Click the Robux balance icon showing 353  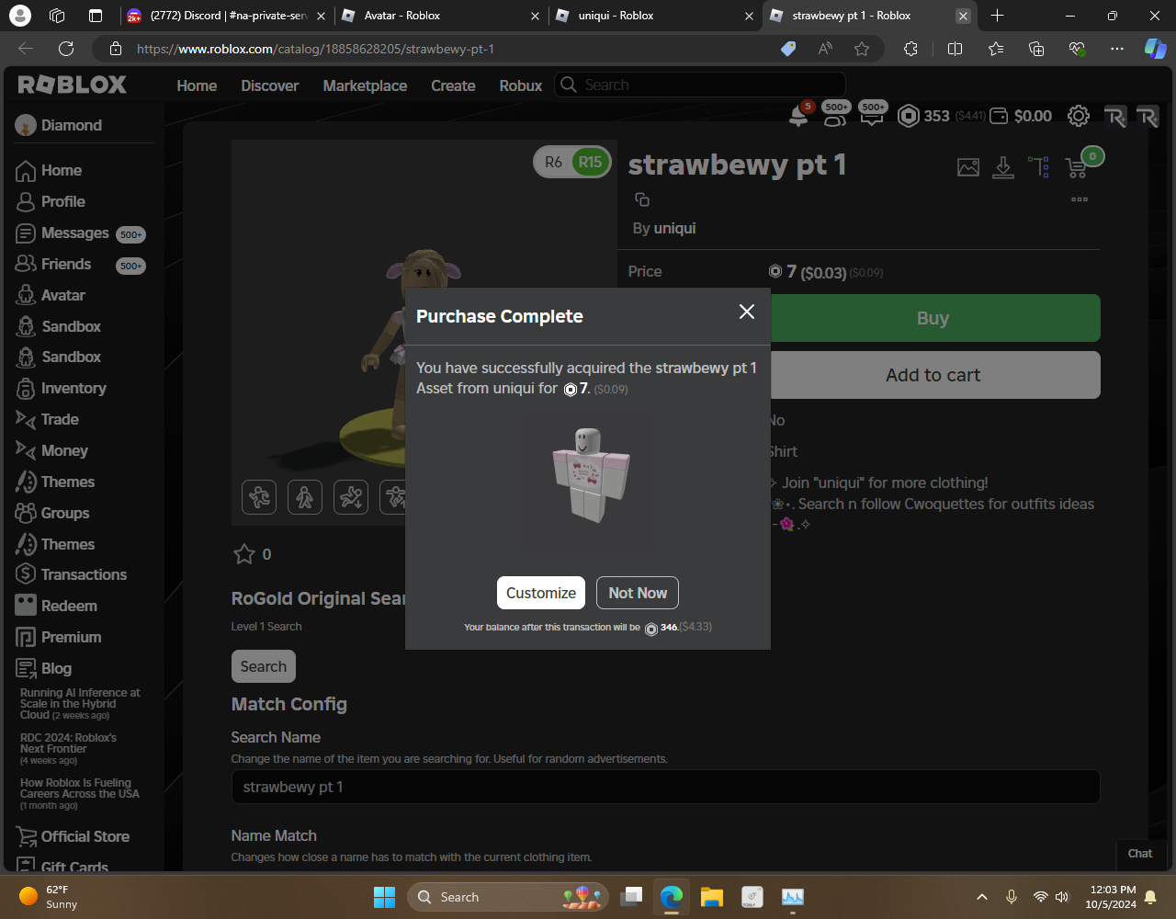point(908,116)
